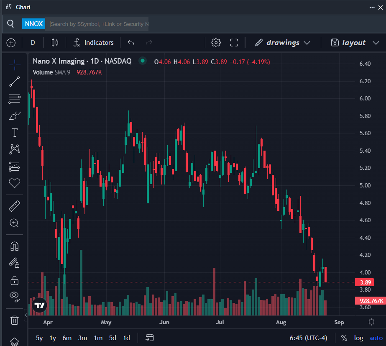Remove drawings with the trash icon
The height and width of the screenshot is (346, 386).
[15, 320]
